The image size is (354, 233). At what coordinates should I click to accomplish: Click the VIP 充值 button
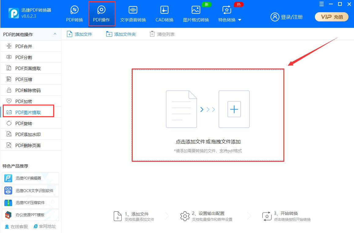[332, 17]
